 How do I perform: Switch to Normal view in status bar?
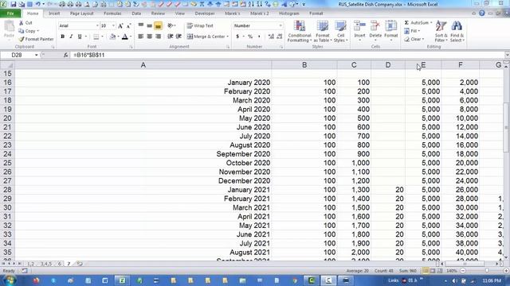426,270
